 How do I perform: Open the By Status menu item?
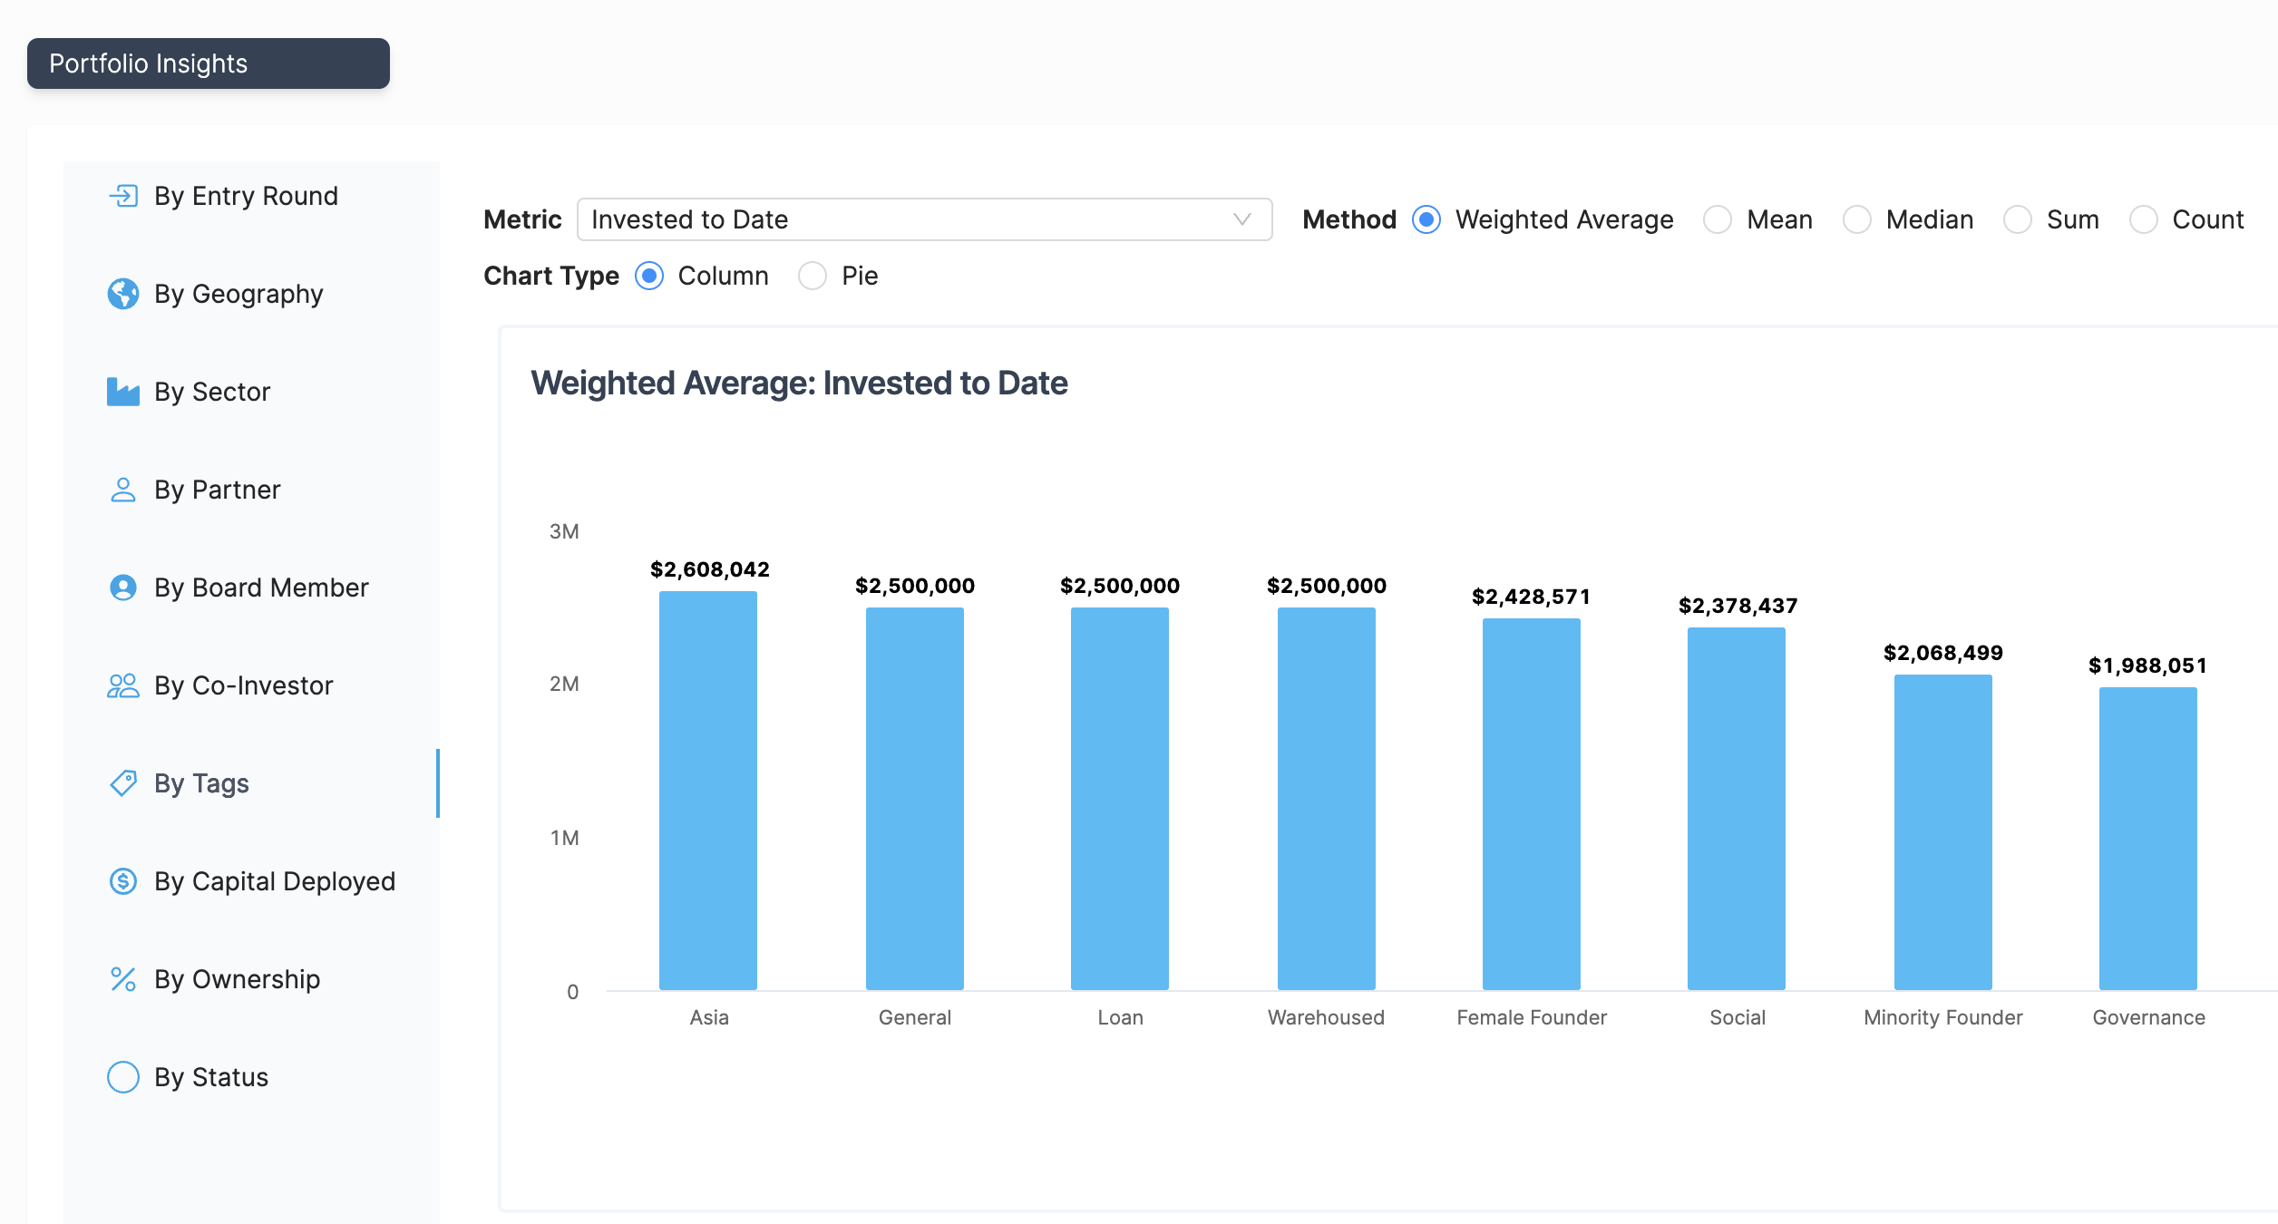[210, 1077]
